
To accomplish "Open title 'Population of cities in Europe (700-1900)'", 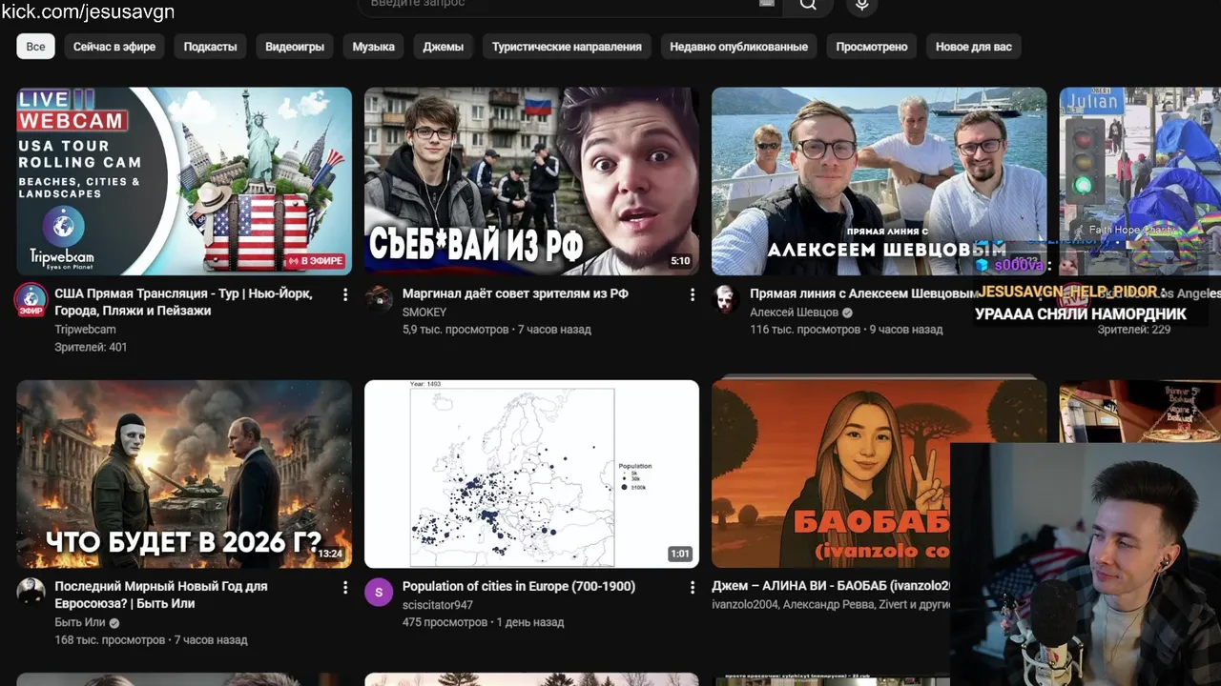I will (519, 586).
